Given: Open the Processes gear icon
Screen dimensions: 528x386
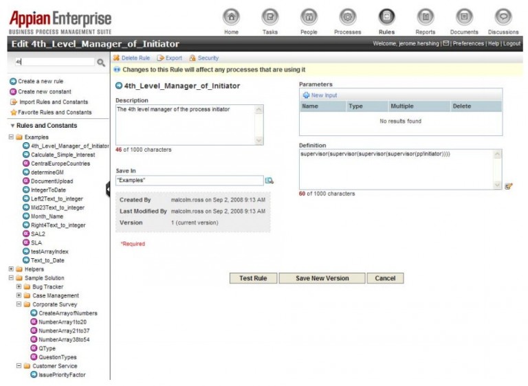Looking at the screenshot, I should 348,16.
